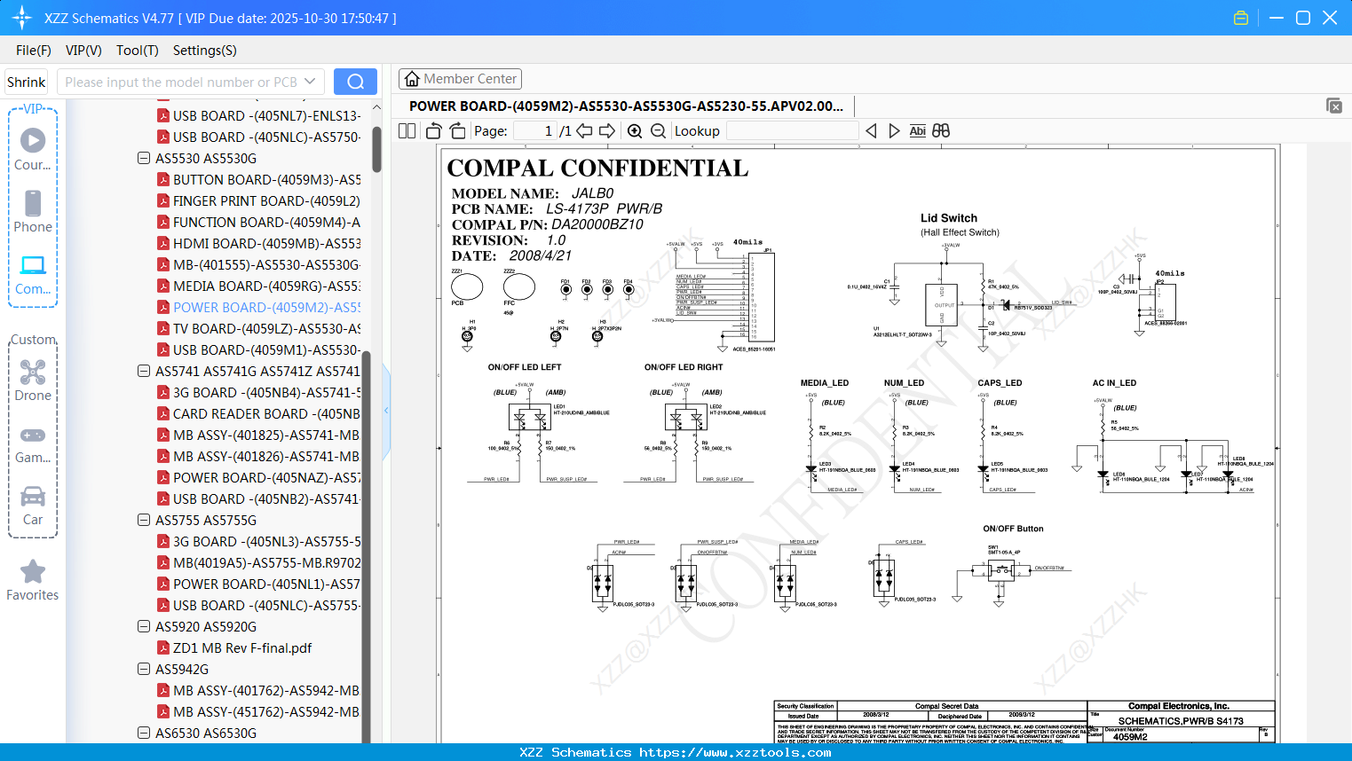Rotate the schematic clockwise
This screenshot has width=1352, height=761.
click(x=457, y=130)
